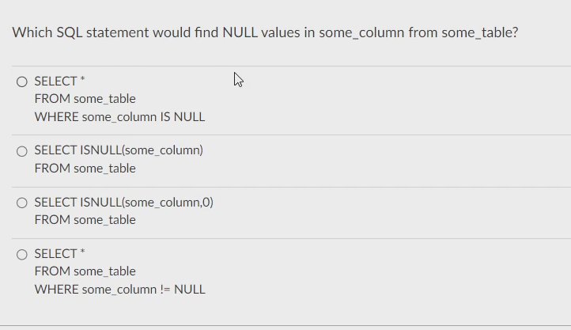The height and width of the screenshot is (330, 571).
Task: Click the 'SELECT ISNULL(some_column,0)' label
Action: 124,202
